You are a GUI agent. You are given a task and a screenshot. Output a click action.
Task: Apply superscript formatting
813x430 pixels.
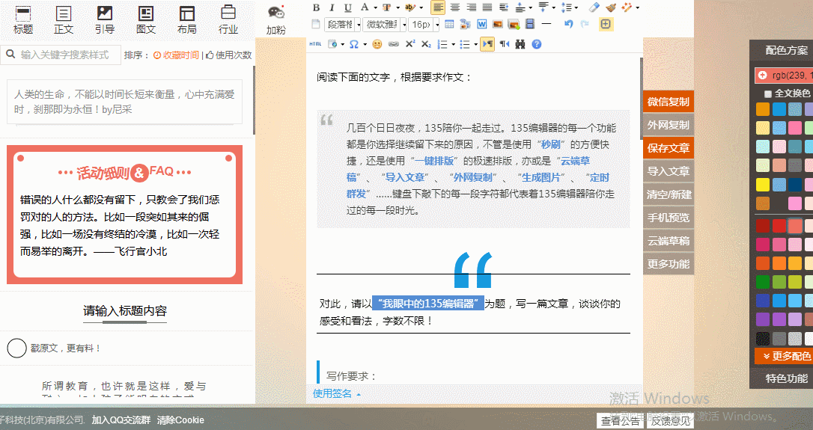(409, 44)
